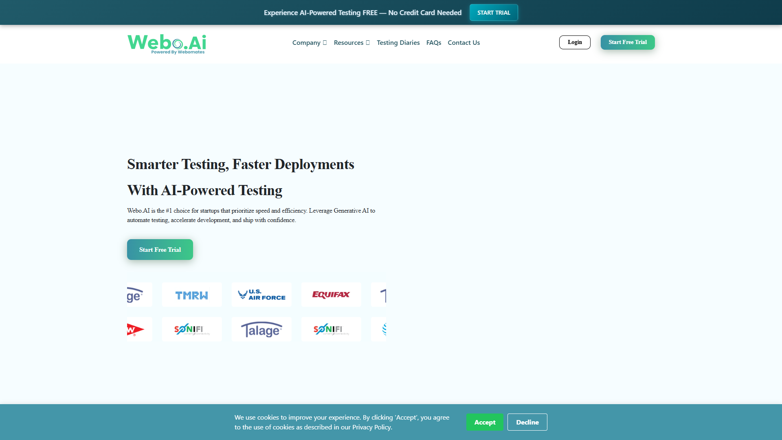Click the red arrow logo tile
The width and height of the screenshot is (782, 440).
(x=139, y=329)
